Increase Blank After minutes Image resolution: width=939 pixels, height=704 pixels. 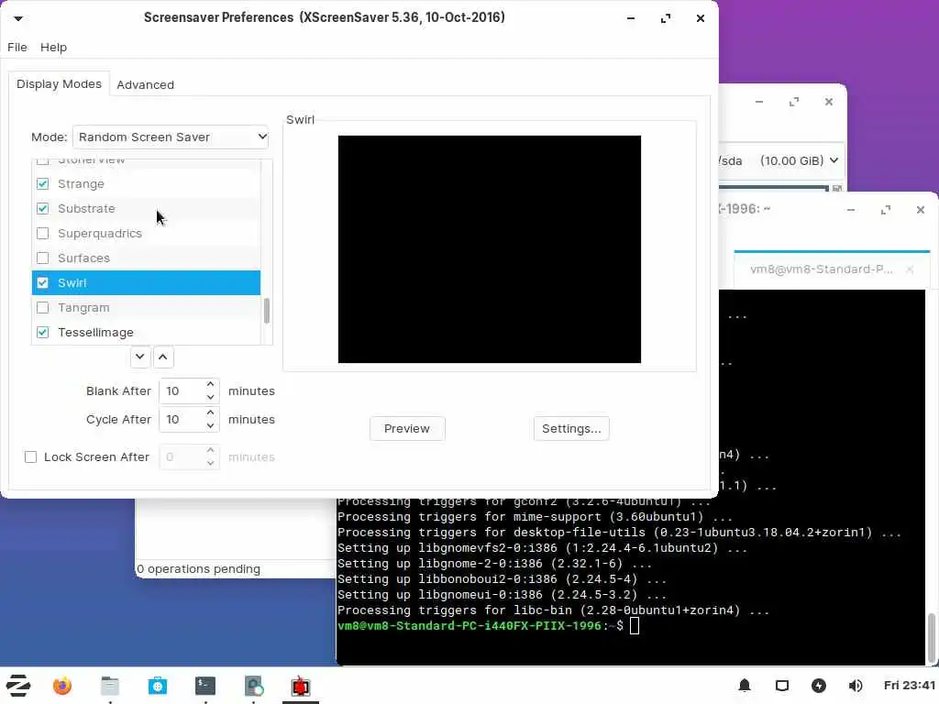[x=210, y=384]
